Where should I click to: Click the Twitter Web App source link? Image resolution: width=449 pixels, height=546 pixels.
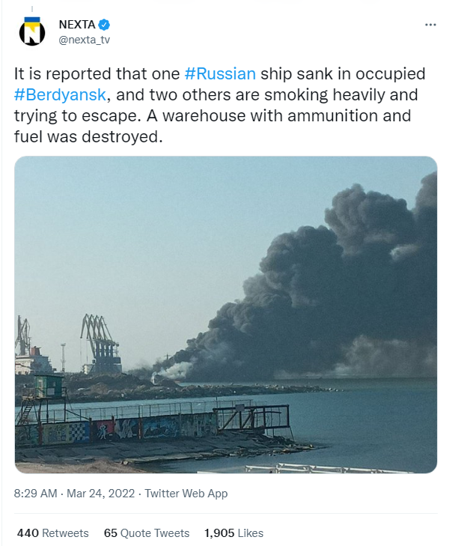pos(186,494)
